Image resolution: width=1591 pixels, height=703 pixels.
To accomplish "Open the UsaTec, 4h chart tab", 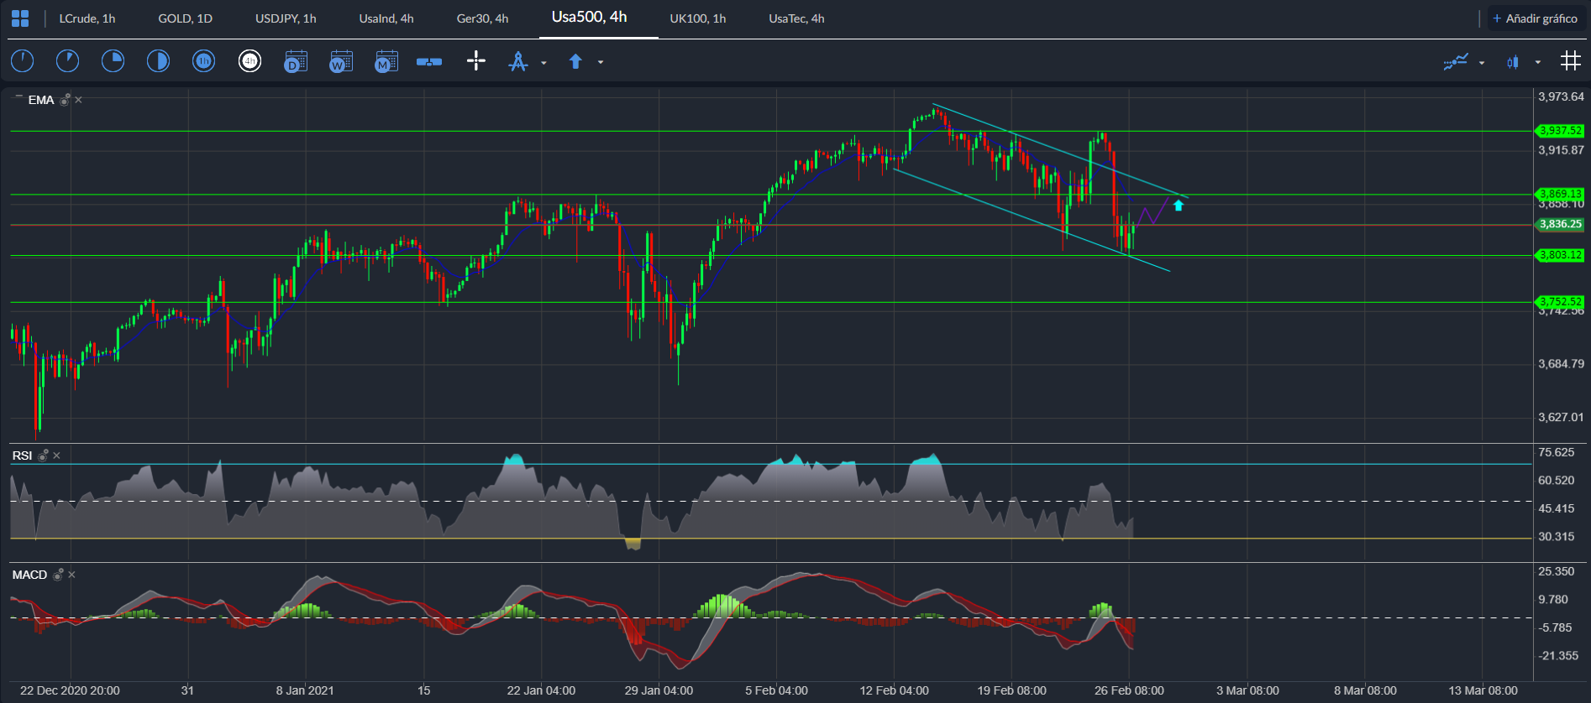I will 796,18.
